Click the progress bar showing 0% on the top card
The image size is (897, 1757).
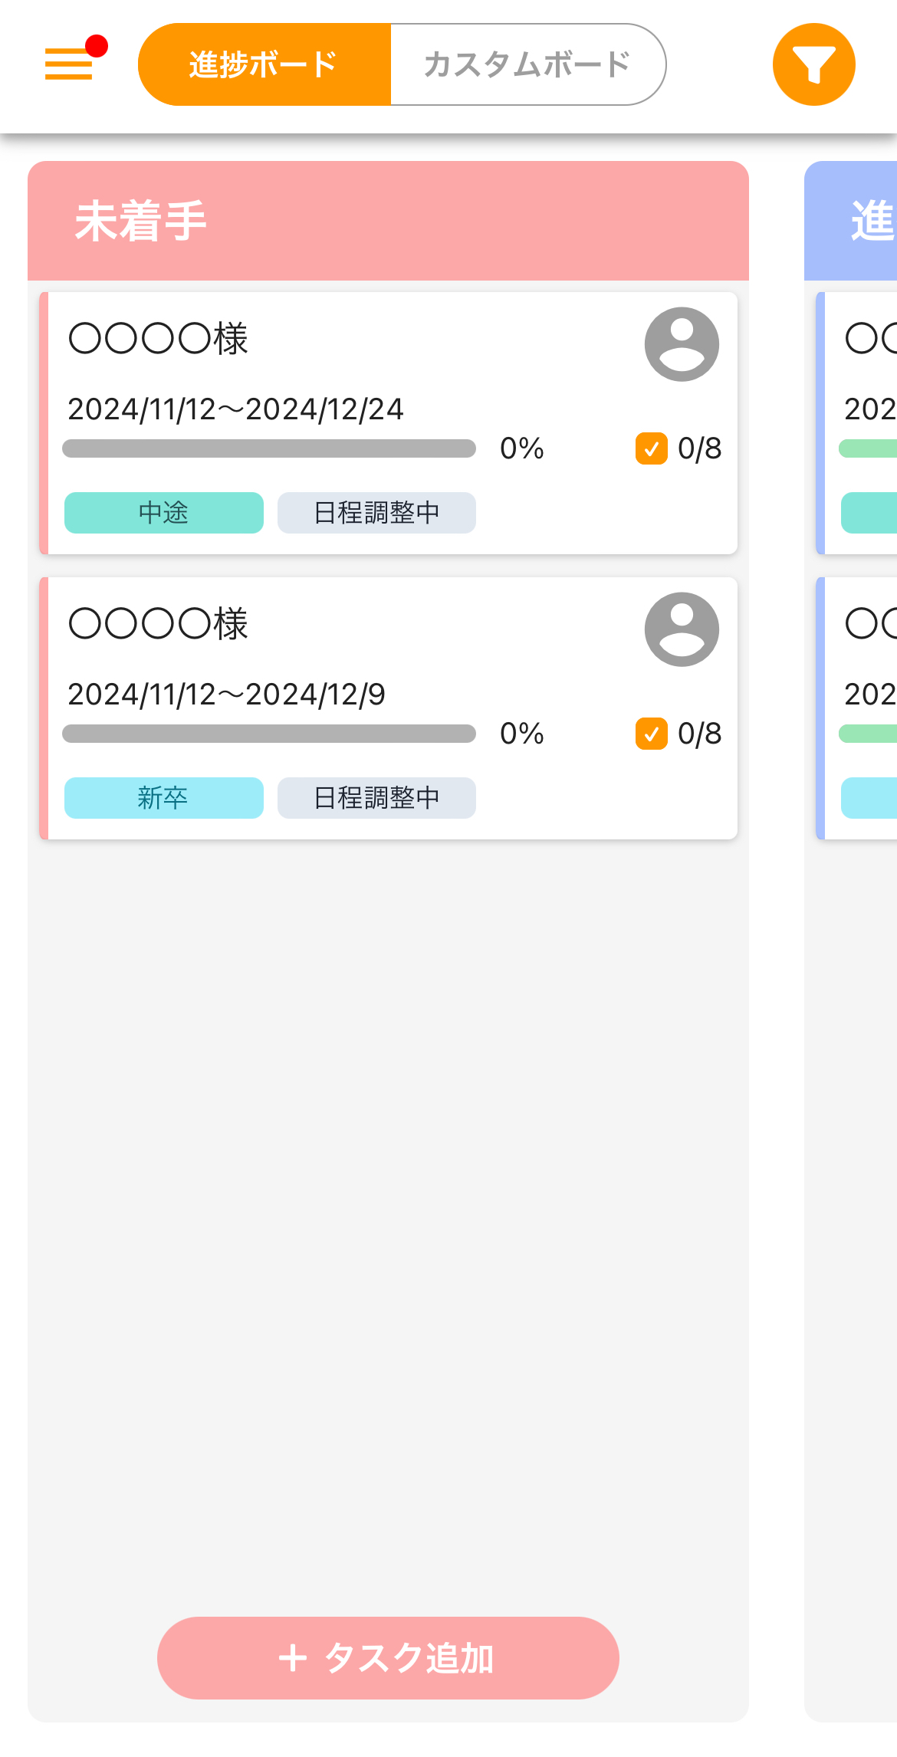pyautogui.click(x=270, y=449)
